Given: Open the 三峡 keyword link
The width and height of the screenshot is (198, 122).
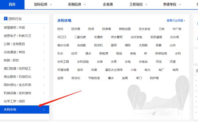Looking at the screenshot, I should pos(161,29).
